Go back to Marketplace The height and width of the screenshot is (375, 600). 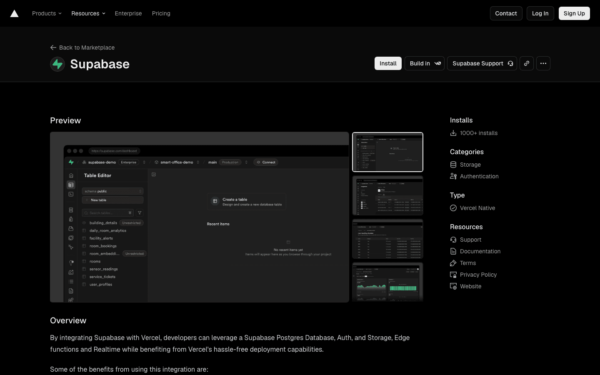pyautogui.click(x=82, y=47)
